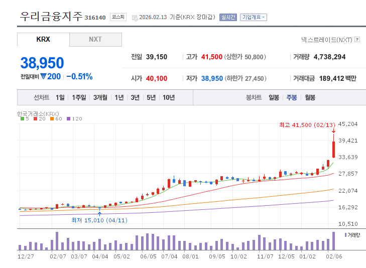Image resolution: width=366 pixels, height=268 pixels.
Task: Click the 실시간 real-time button
Action: 228,17
